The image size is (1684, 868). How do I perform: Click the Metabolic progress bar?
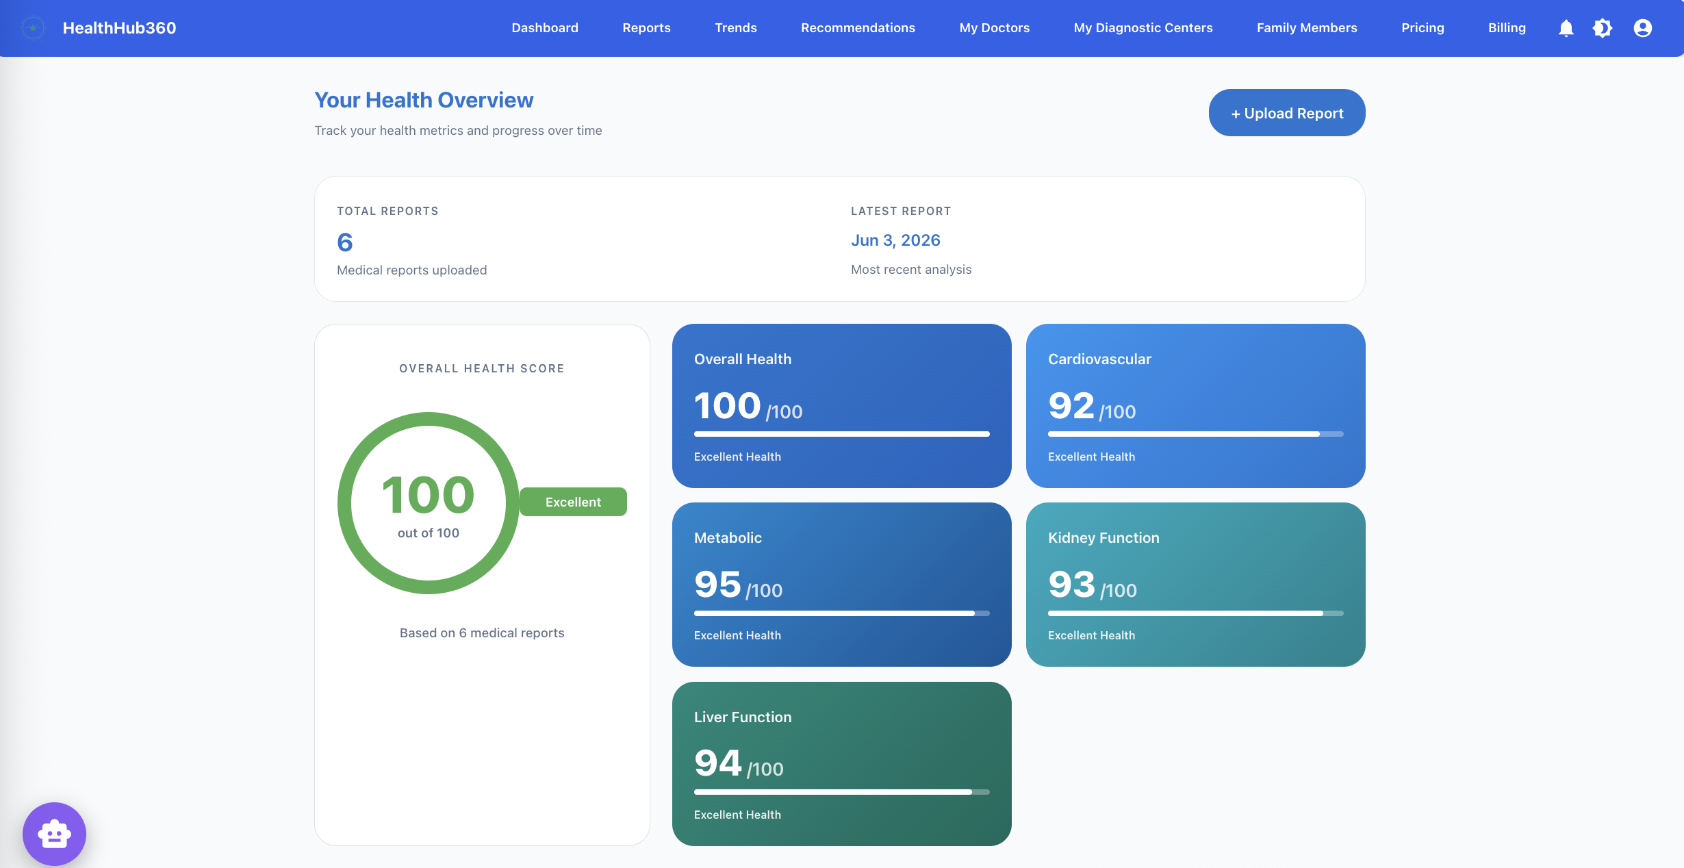point(841,613)
